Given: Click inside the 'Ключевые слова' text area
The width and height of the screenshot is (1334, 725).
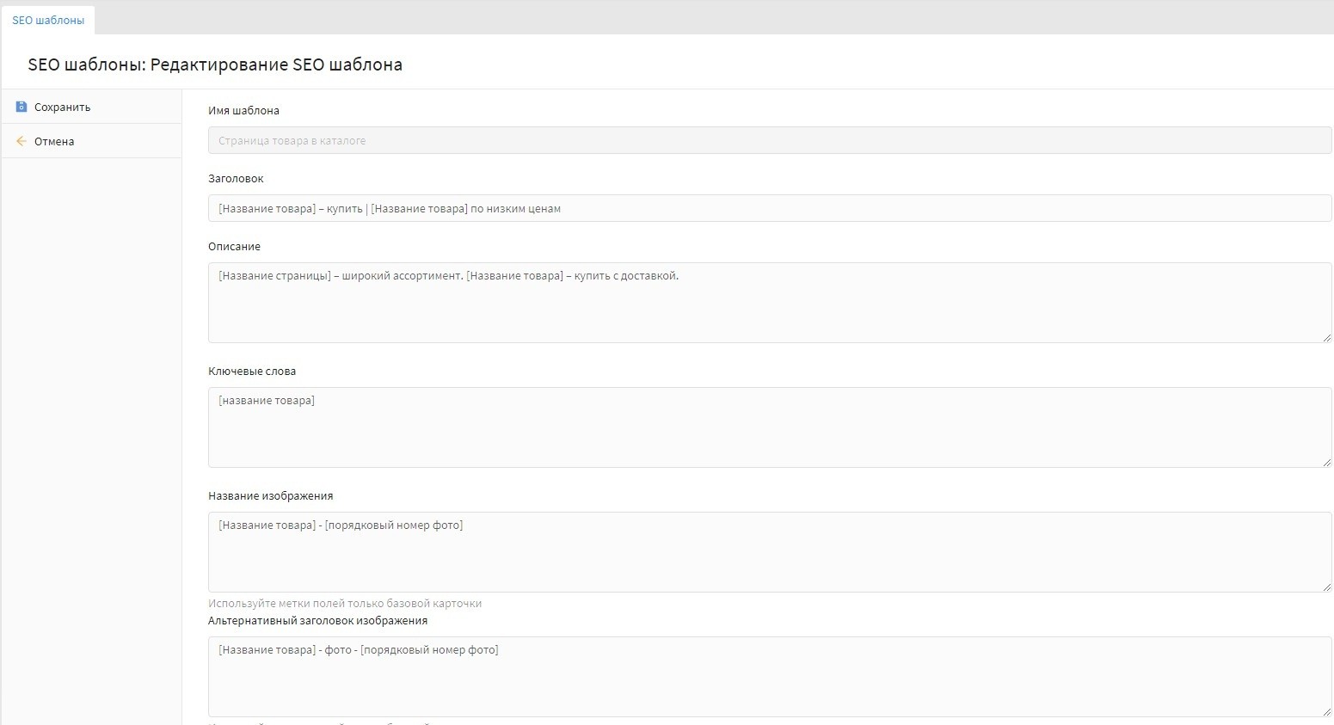Looking at the screenshot, I should pyautogui.click(x=769, y=427).
